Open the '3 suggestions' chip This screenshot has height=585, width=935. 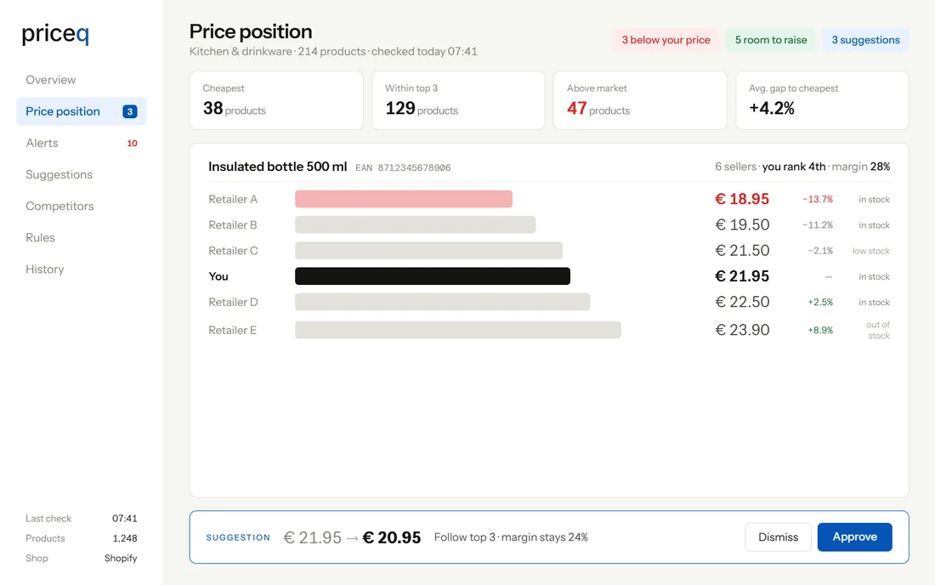click(866, 40)
